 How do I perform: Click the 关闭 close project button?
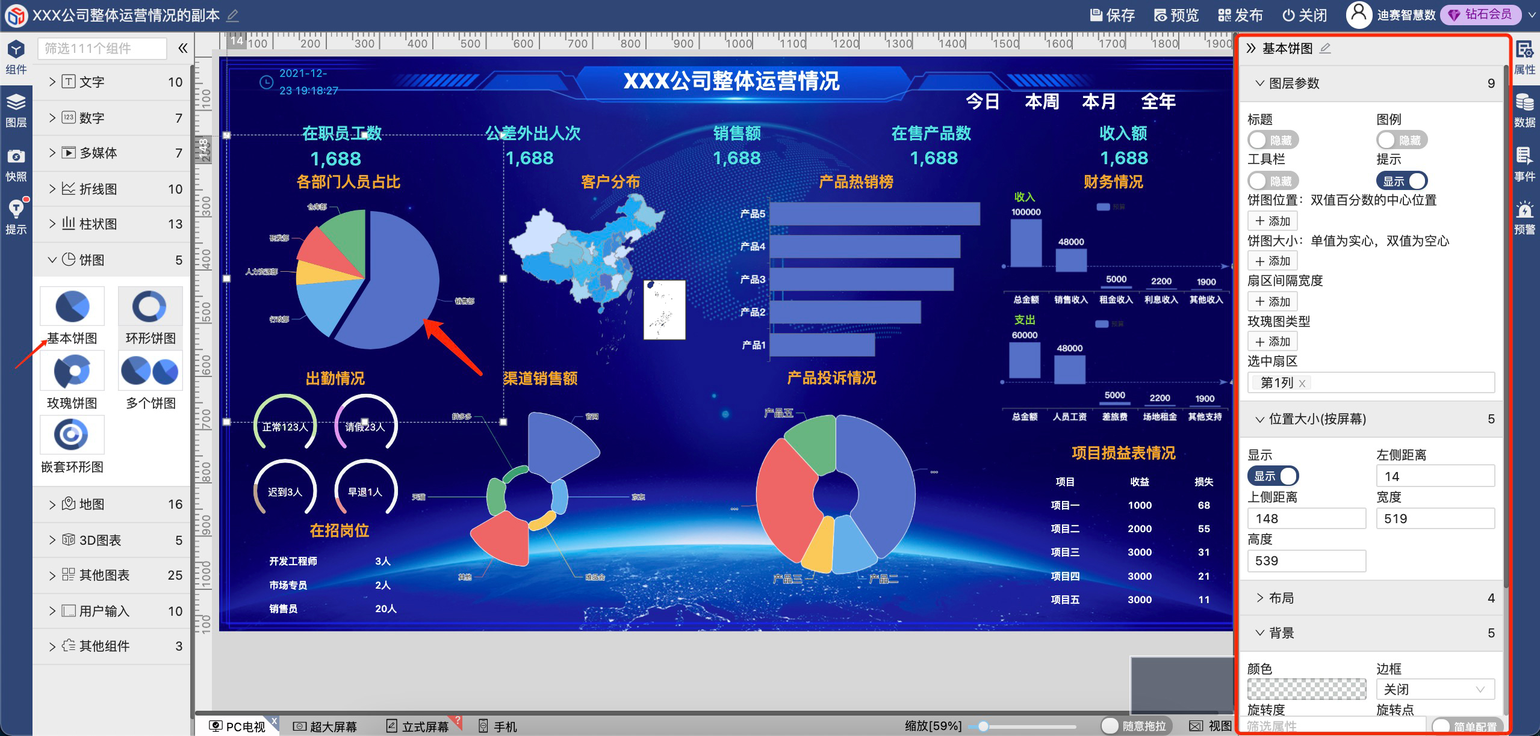(1305, 15)
